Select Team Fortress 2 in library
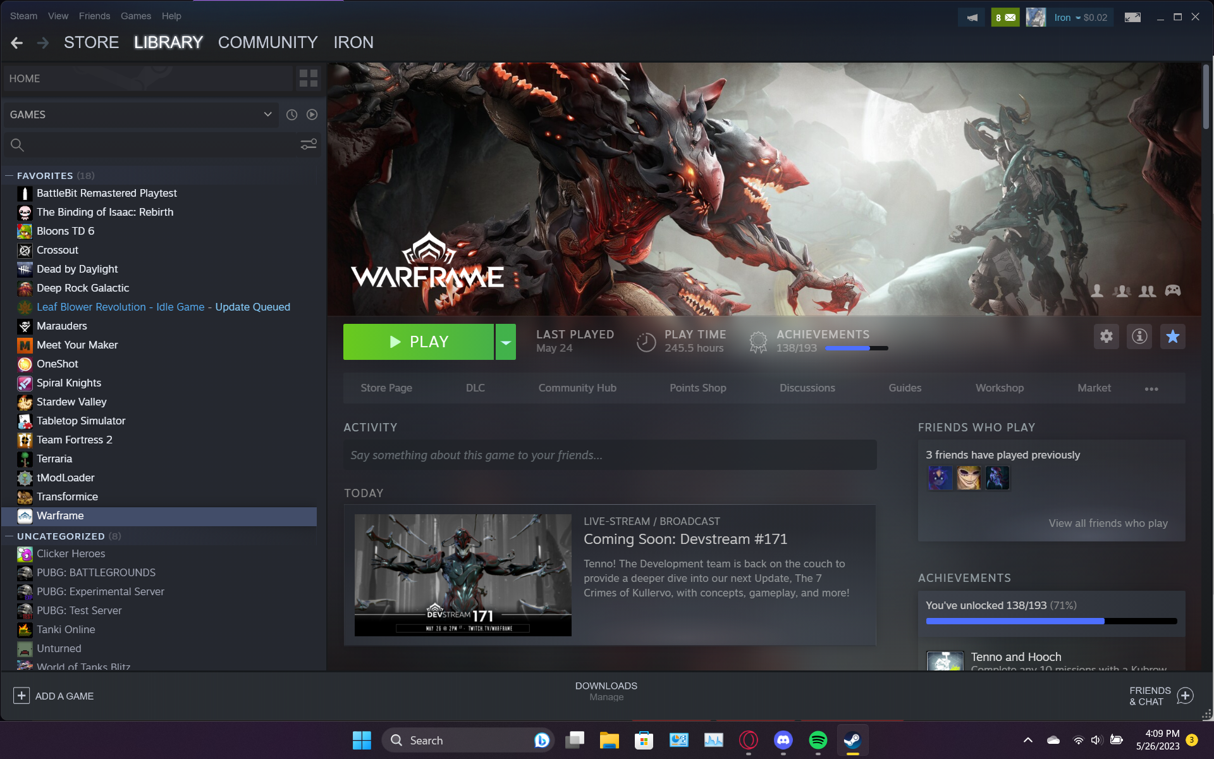1214x759 pixels. [159, 440]
